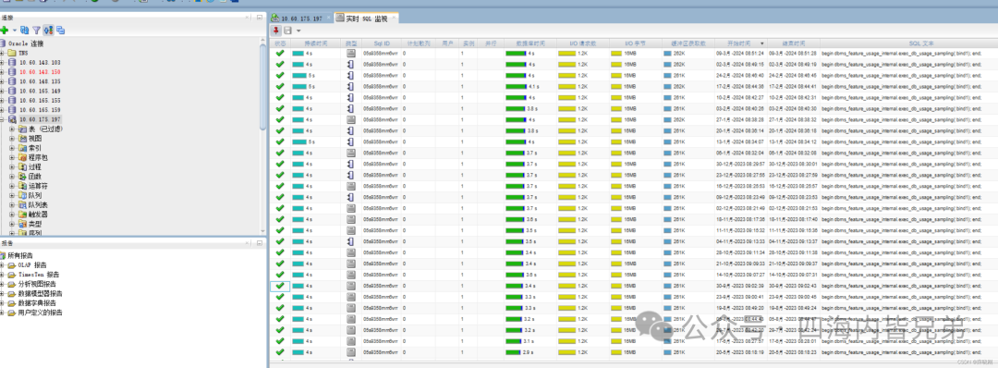Sort by the 持续时间 column header
The image size is (998, 368).
[x=316, y=43]
